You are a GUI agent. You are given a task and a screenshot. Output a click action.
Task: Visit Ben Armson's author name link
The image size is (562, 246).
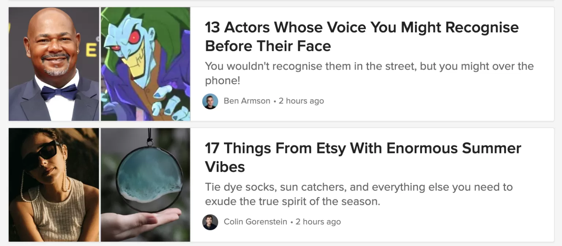(247, 101)
